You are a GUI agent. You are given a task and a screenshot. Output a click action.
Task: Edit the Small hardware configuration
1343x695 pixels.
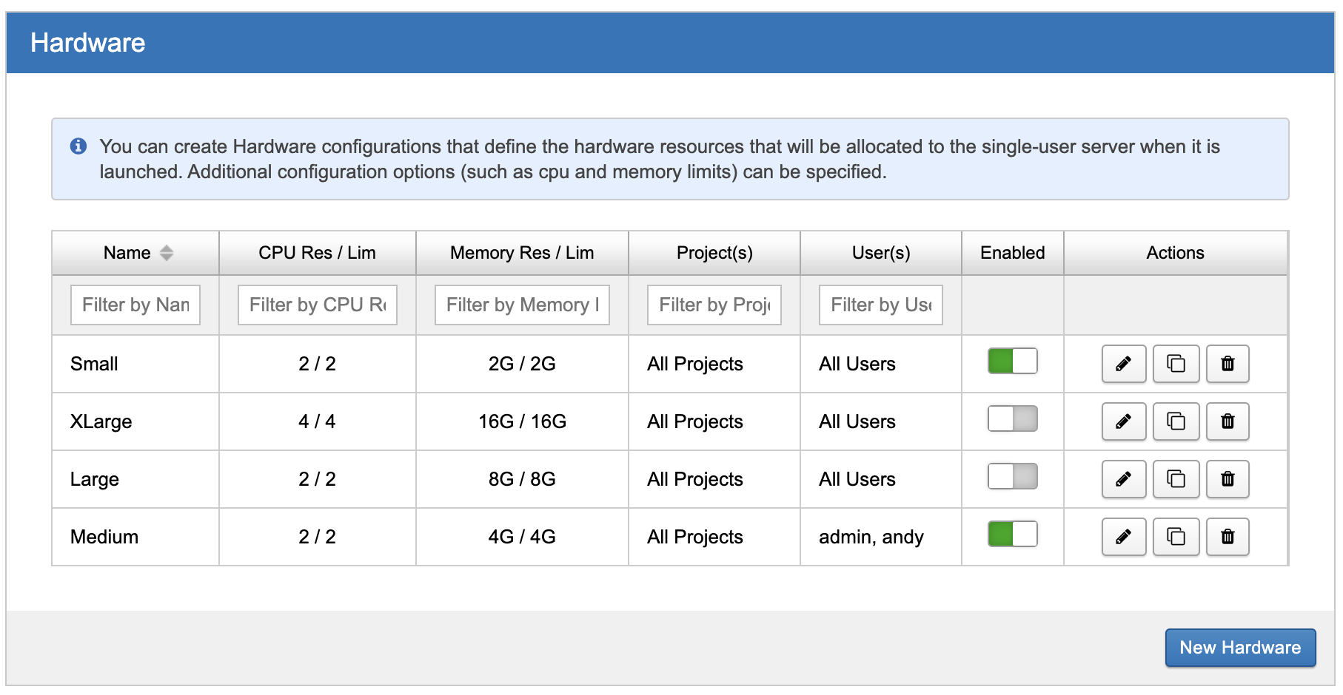pos(1123,364)
